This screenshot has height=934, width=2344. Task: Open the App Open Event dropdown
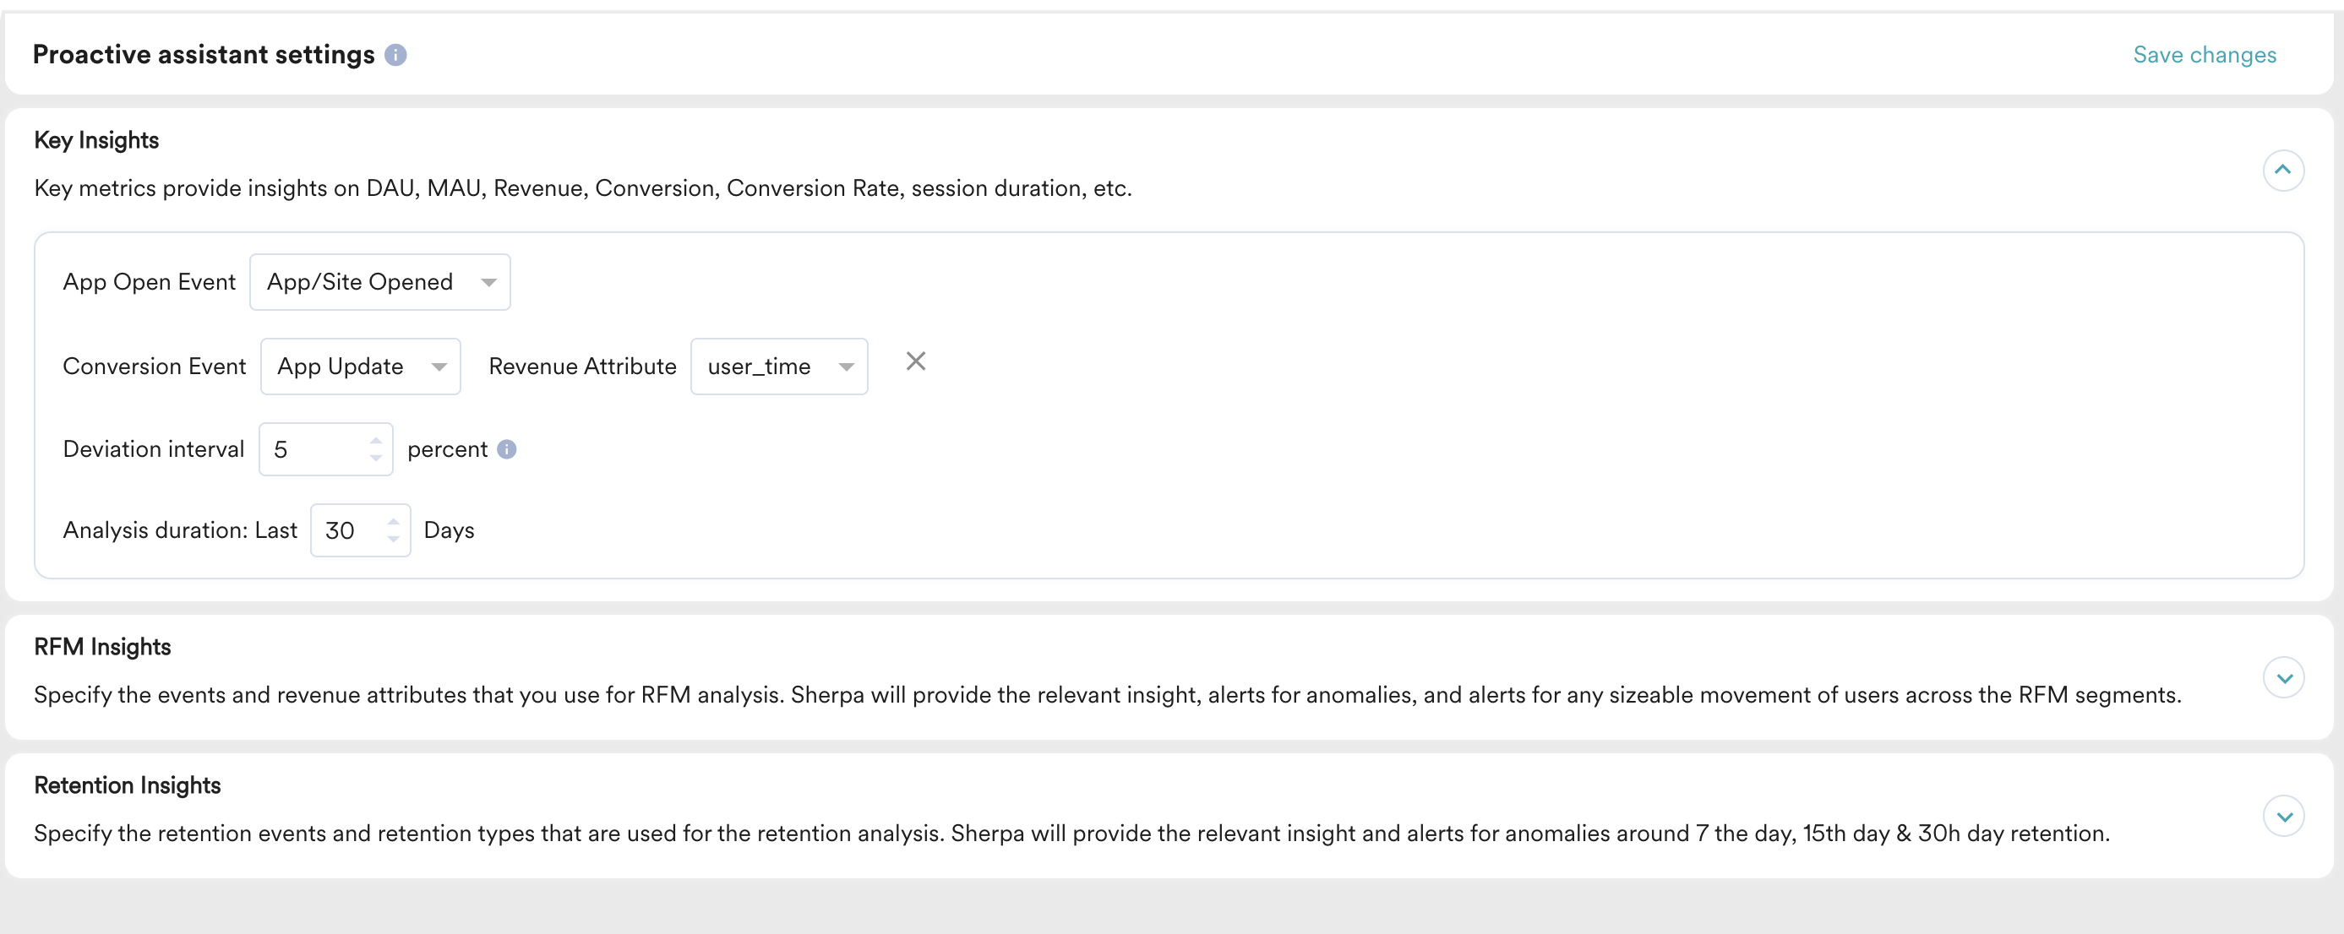379,282
